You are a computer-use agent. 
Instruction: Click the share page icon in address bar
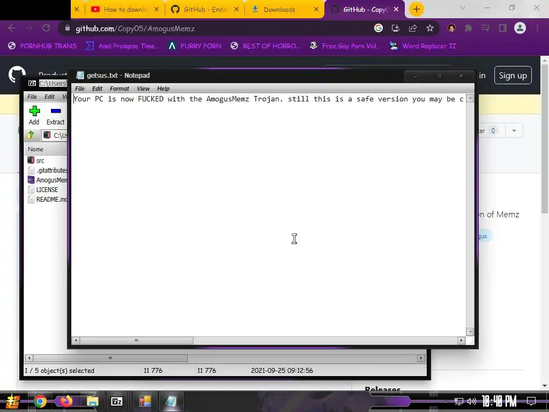413,28
